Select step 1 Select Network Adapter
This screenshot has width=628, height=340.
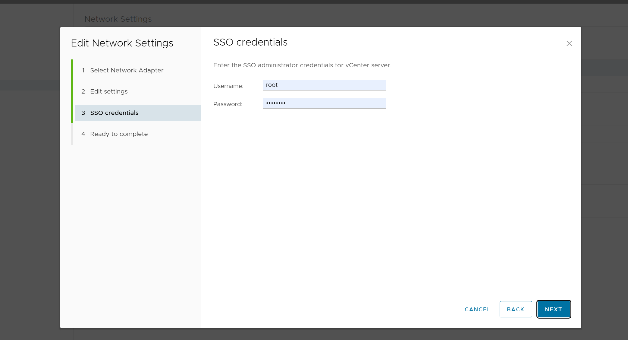127,70
